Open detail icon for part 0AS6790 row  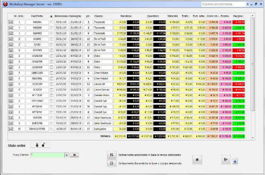[11, 62]
